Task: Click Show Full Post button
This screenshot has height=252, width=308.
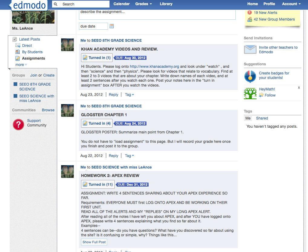Action: [x=94, y=242]
